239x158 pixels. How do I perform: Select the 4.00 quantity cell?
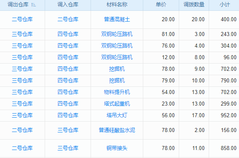tap(199, 46)
